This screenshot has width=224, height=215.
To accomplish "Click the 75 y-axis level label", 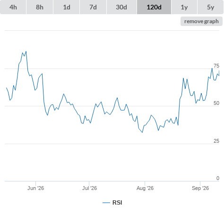I will pyautogui.click(x=216, y=66).
